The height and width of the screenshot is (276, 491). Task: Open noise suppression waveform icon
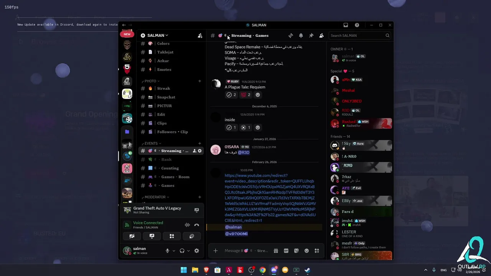[187, 225]
